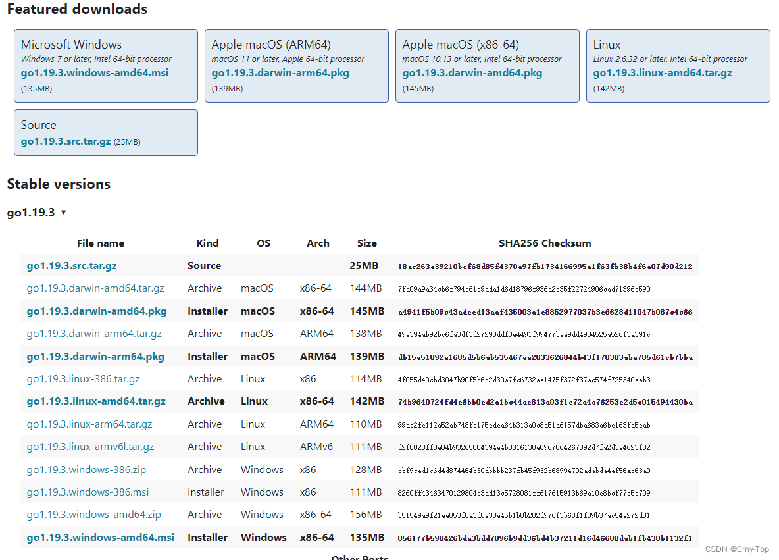Click the Apple macOS (x86-64) card title
Image resolution: width=779 pixels, height=560 pixels.
click(x=461, y=45)
